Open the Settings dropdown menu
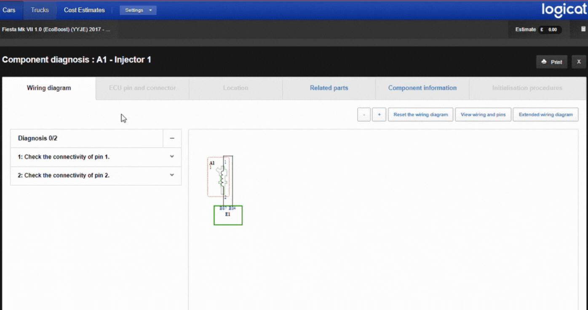Viewport: 588px width, 310px height. [x=138, y=10]
